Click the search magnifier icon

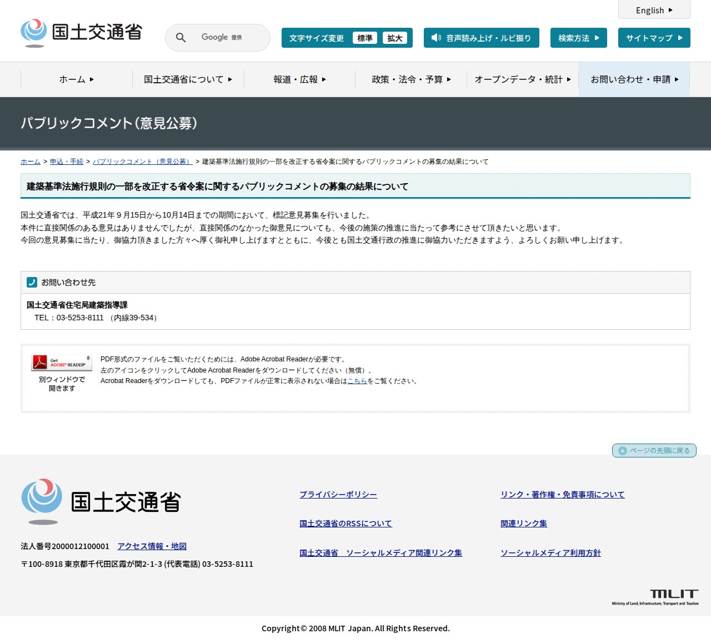181,38
